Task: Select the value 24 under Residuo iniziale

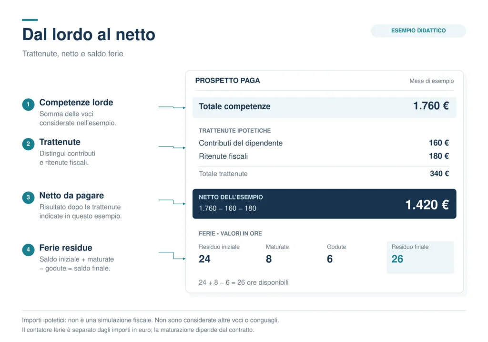Action: point(204,259)
